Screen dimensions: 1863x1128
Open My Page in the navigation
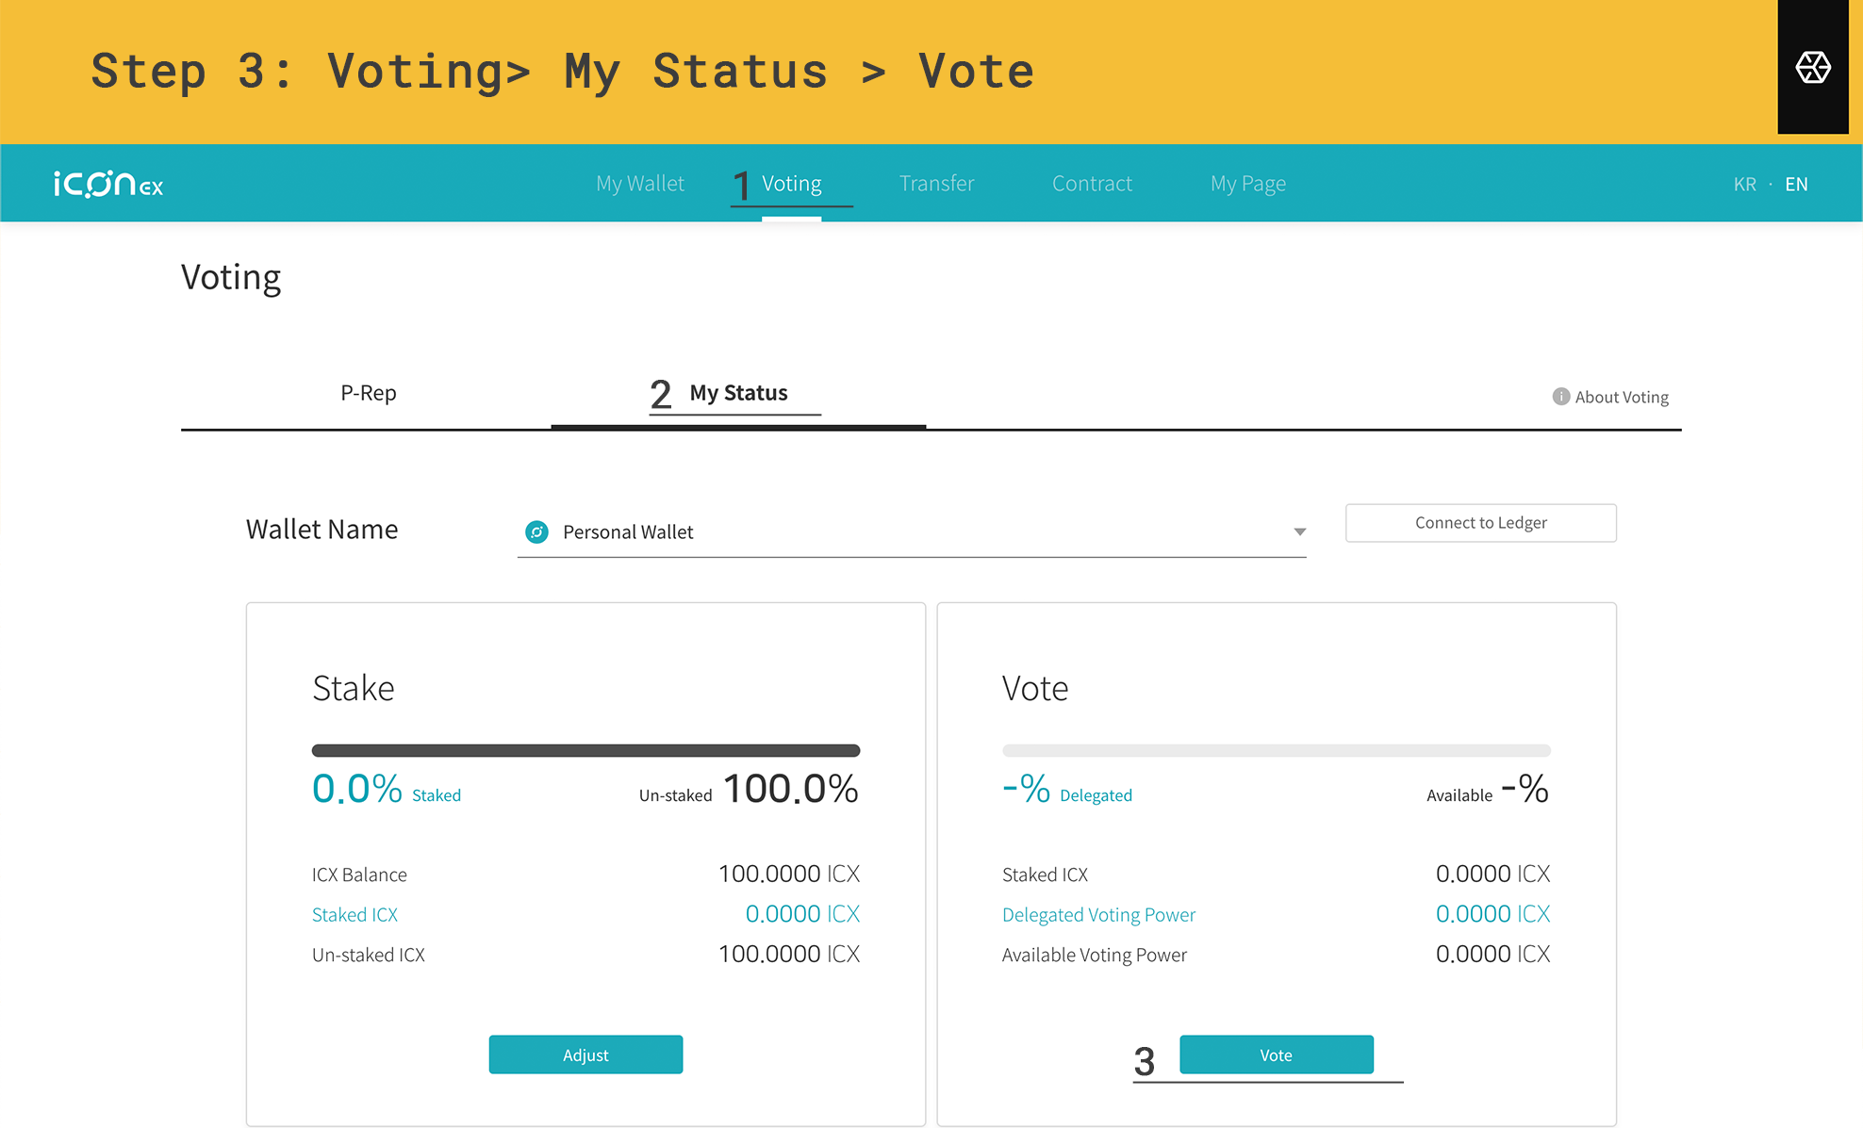(x=1247, y=184)
